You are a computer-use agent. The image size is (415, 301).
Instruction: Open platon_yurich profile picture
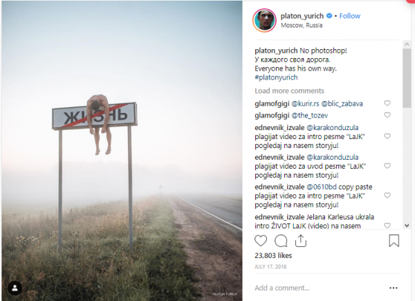[x=264, y=20]
